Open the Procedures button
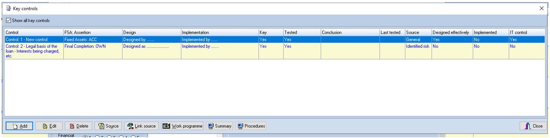Viewport: 550px width, 138px height. point(250,126)
